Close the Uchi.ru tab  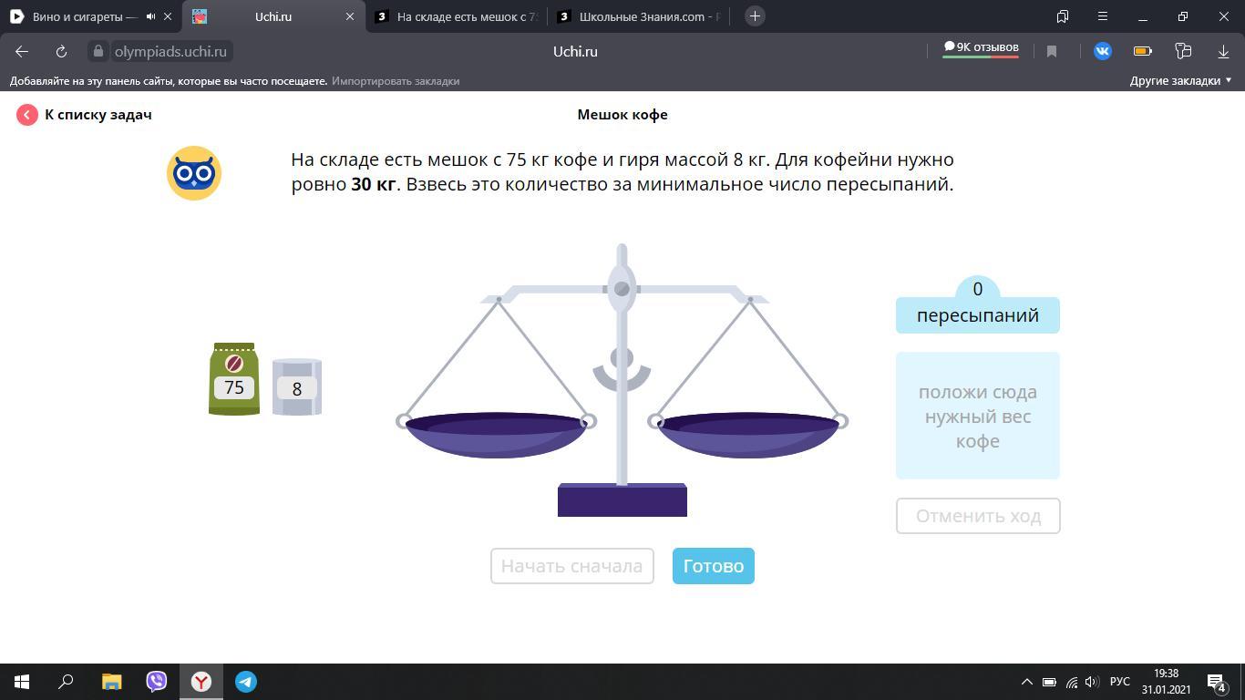point(350,16)
